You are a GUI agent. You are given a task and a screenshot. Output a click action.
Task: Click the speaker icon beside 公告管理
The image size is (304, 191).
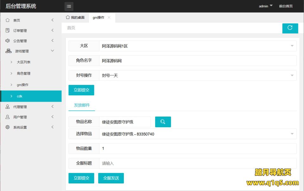[x=8, y=41]
